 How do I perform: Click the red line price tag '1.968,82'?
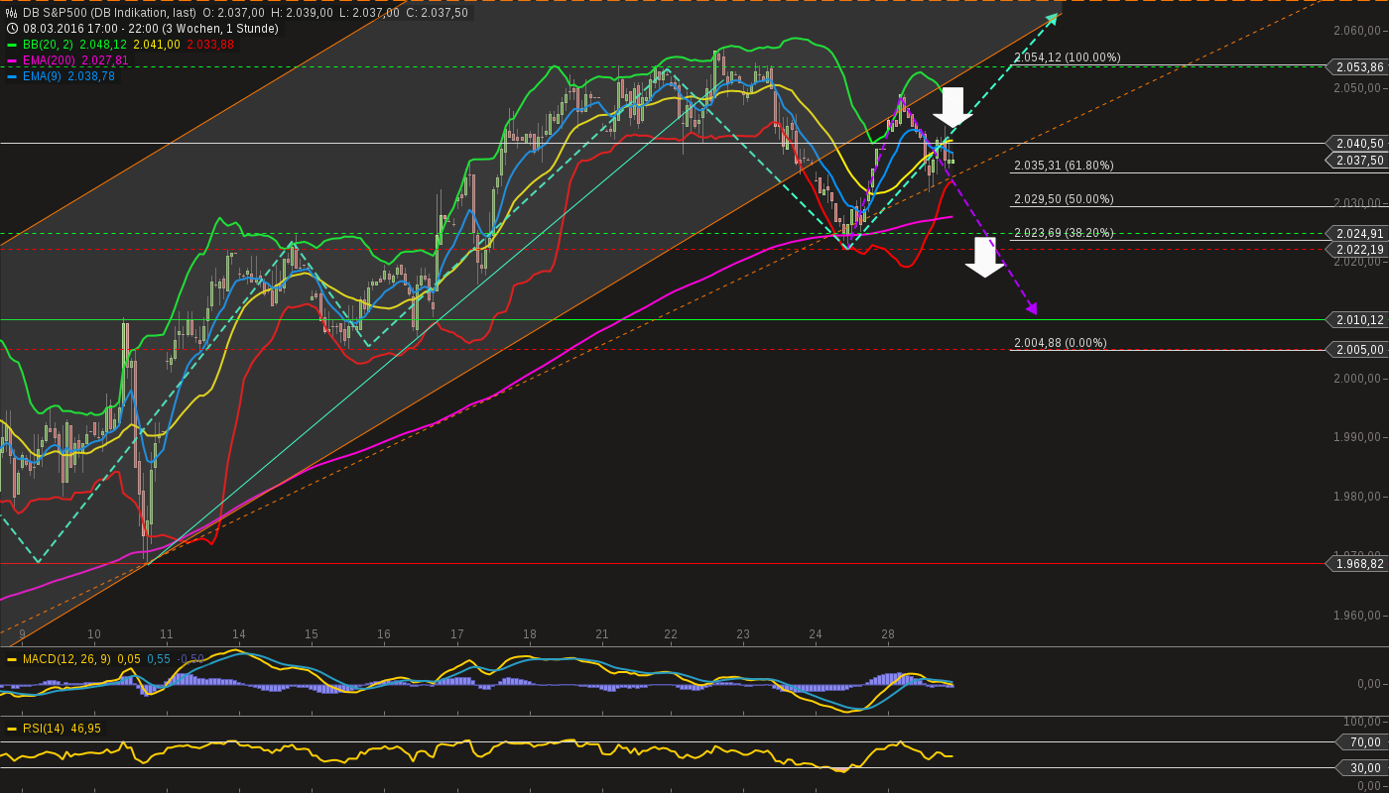(1359, 564)
